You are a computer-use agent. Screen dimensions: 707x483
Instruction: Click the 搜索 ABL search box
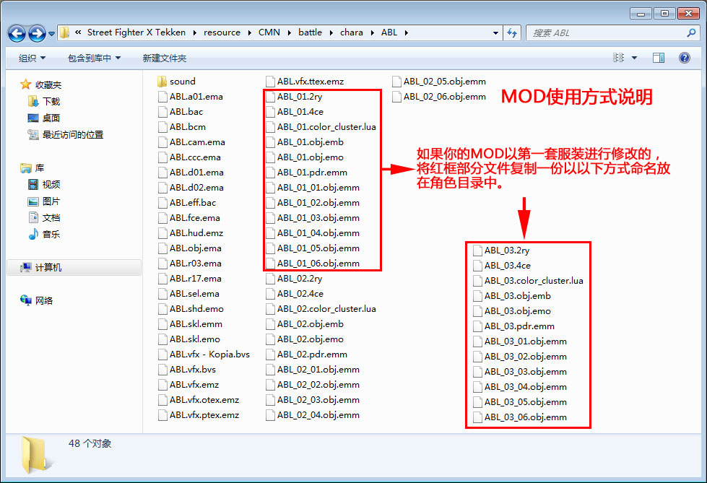(607, 32)
